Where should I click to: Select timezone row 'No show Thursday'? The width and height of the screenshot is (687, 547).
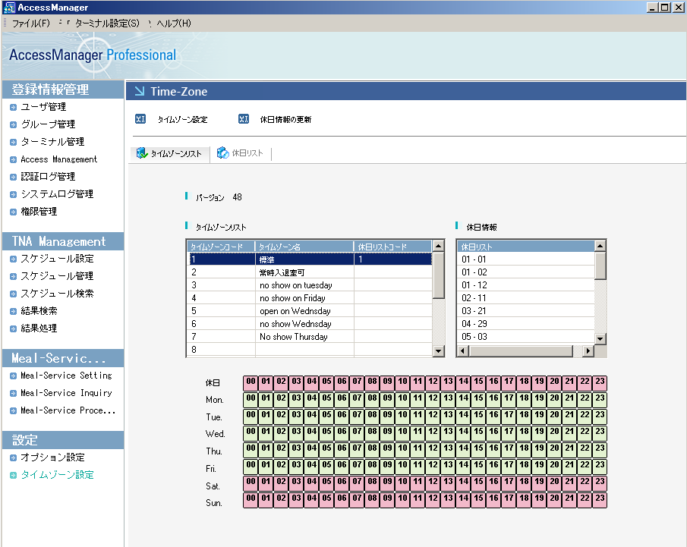[x=309, y=337]
